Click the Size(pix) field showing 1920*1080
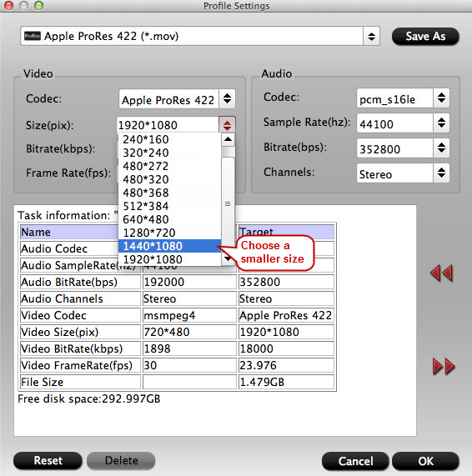 point(168,125)
